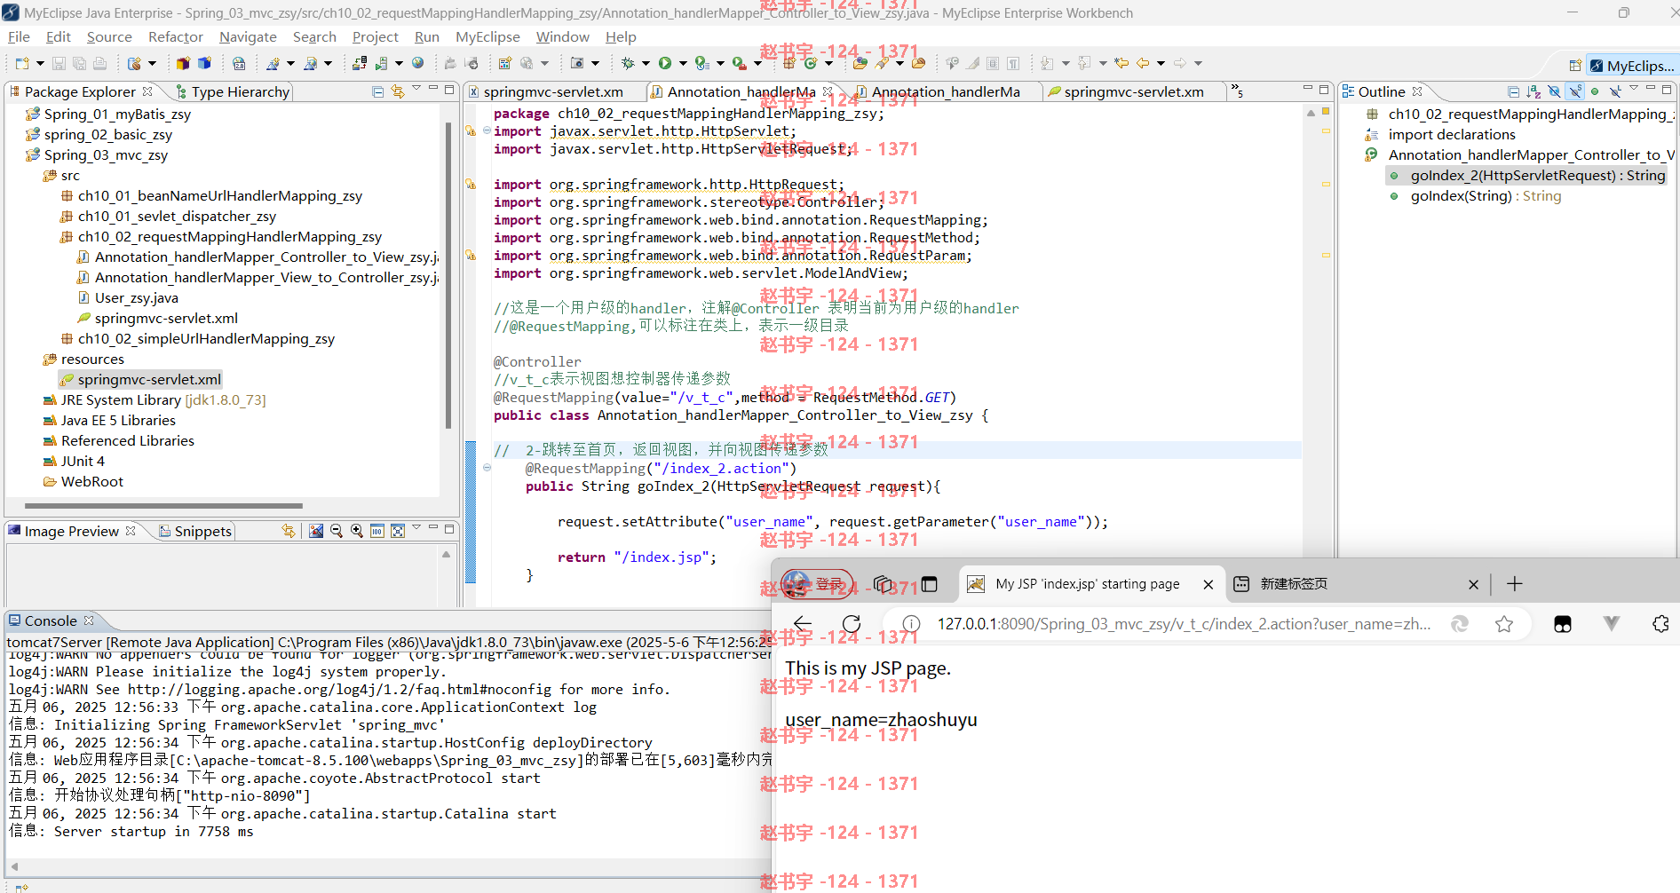Click the camera Capture icon in toolbar
The height and width of the screenshot is (893, 1680).
pos(577,63)
